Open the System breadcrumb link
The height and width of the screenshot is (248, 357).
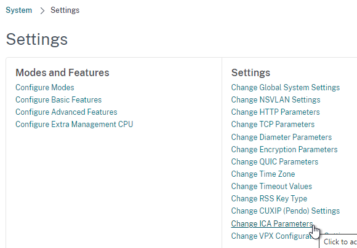(19, 10)
